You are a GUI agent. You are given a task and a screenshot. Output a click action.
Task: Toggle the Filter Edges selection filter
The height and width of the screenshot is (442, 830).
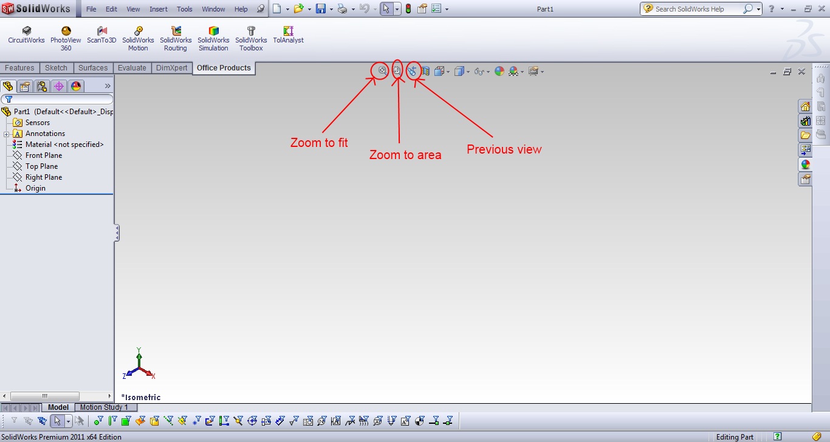click(112, 421)
